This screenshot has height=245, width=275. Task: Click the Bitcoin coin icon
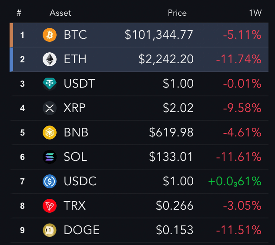pyautogui.click(x=50, y=35)
